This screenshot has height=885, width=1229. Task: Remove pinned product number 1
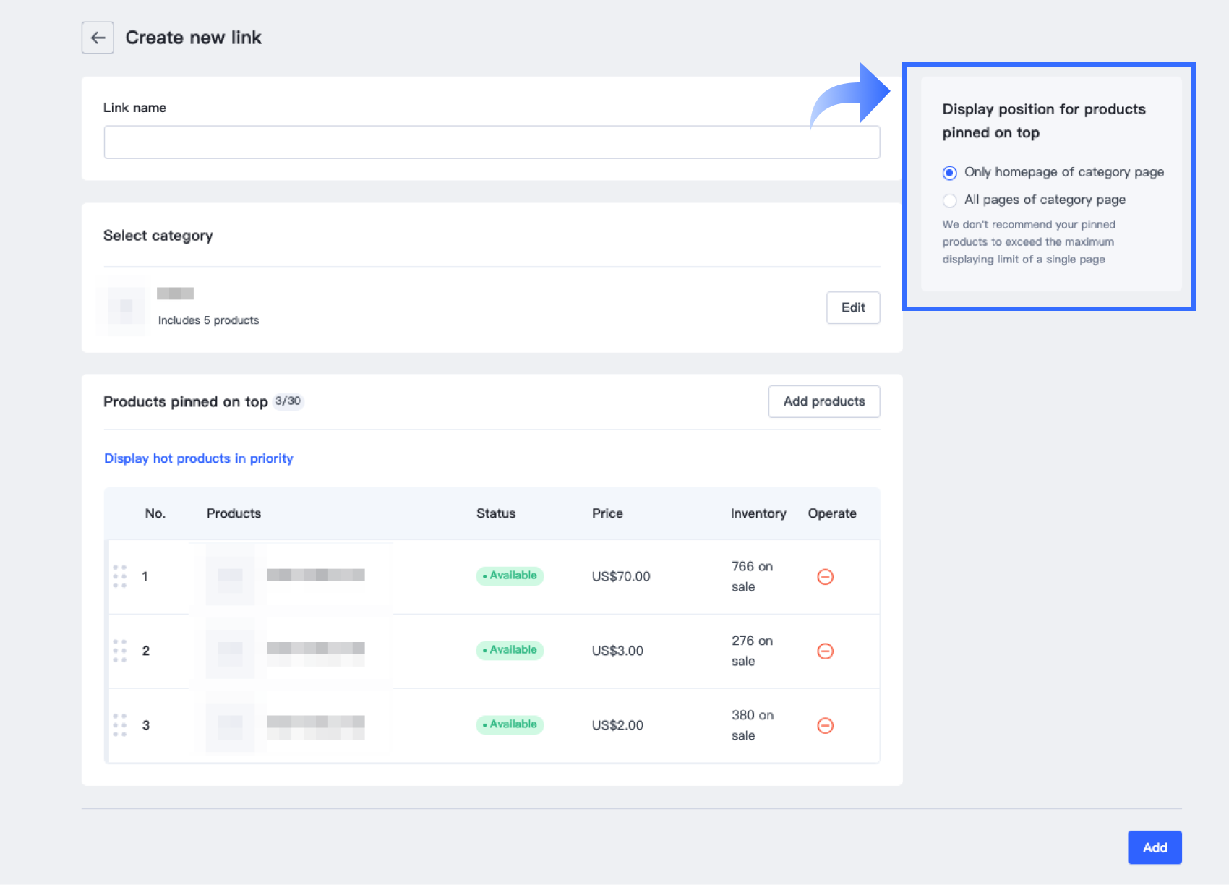click(825, 576)
